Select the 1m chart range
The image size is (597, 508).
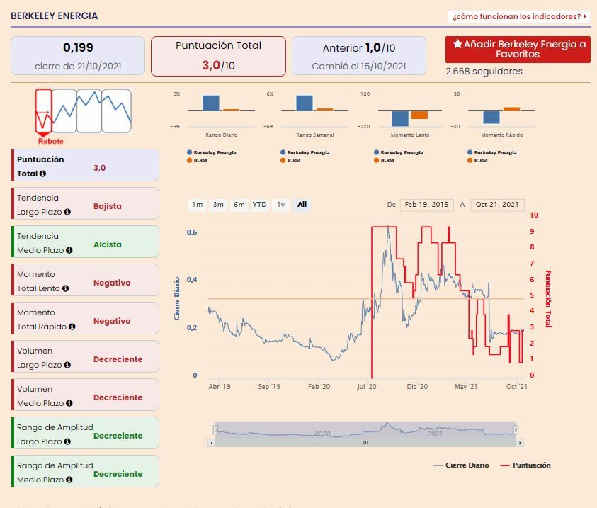tap(197, 205)
